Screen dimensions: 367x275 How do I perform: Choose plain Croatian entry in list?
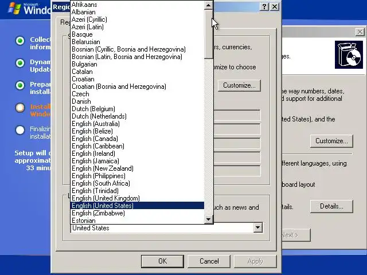coord(137,79)
